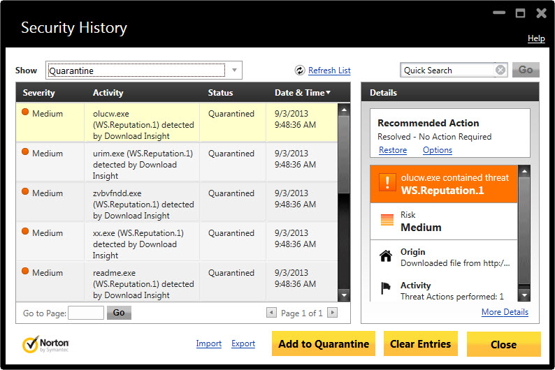
Task: Click the Activity flag icon
Action: point(386,288)
